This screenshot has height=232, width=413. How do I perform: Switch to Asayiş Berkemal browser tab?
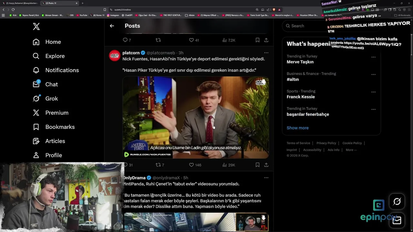(x=20, y=3)
